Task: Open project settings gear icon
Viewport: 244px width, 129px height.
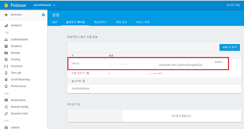Action: click(43, 15)
